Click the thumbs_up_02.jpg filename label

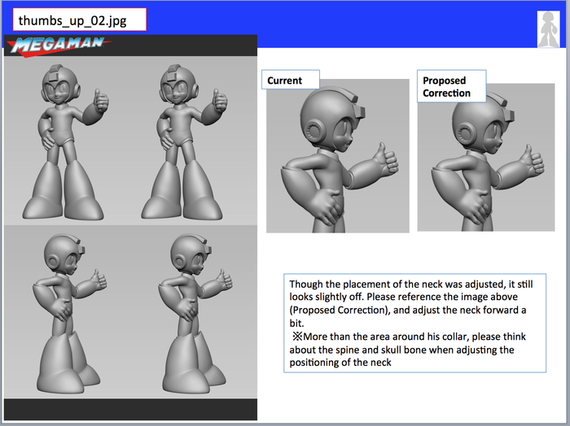(80, 20)
